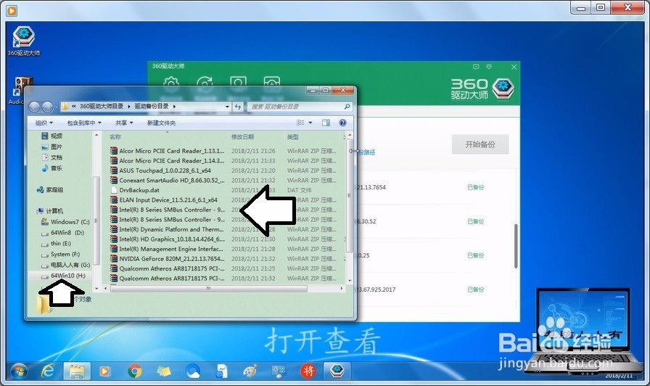Image resolution: width=650 pixels, height=386 pixels.
Task: Open 电脑人人有 (G:) drive
Action: pyautogui.click(x=65, y=265)
